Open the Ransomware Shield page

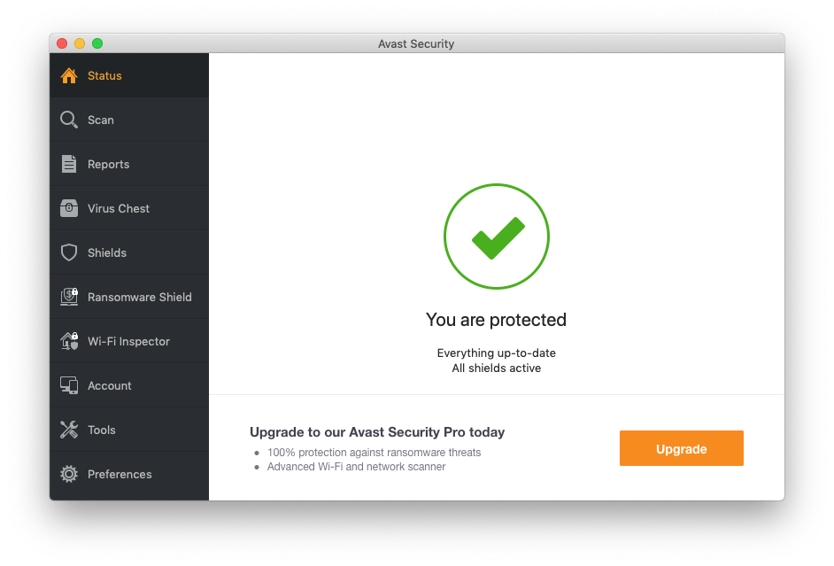[139, 297]
